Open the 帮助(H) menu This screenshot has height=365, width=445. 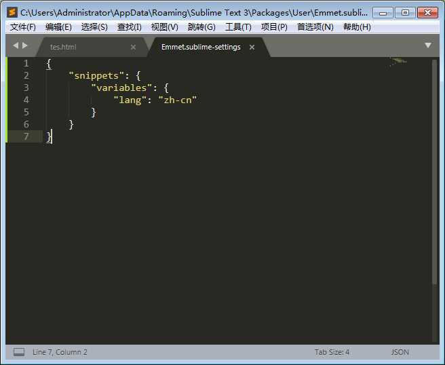pyautogui.click(x=357, y=27)
